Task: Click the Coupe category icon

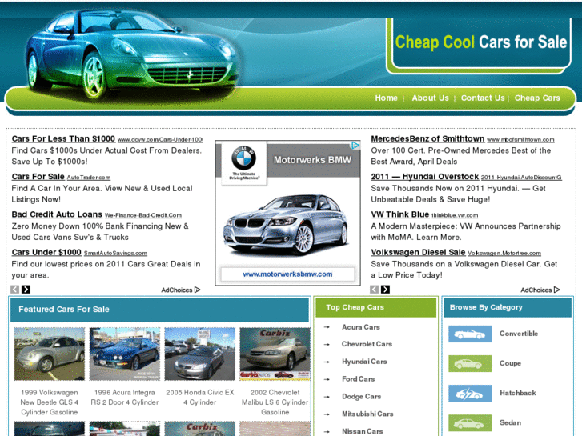Action: point(470,363)
